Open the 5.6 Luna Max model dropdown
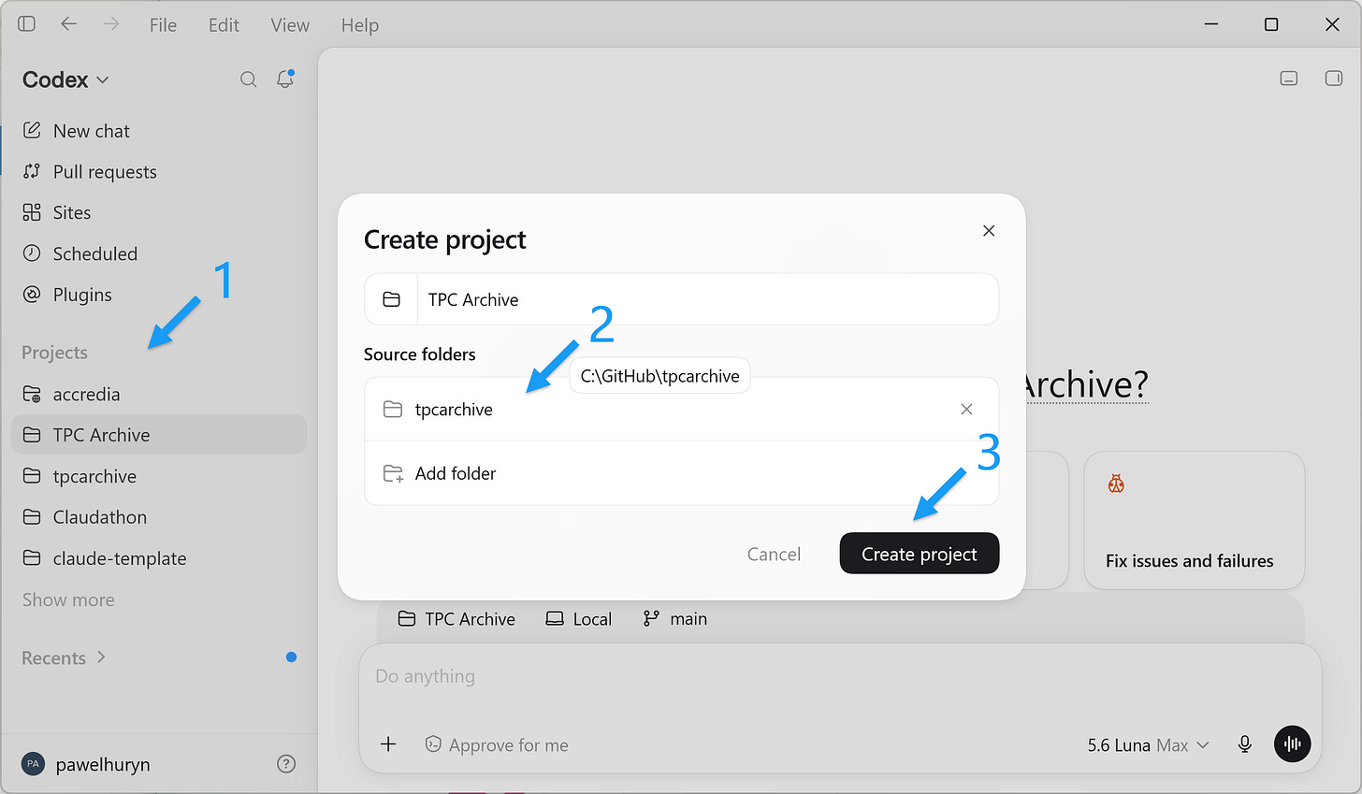Screen dimensions: 1362x794 point(1148,745)
